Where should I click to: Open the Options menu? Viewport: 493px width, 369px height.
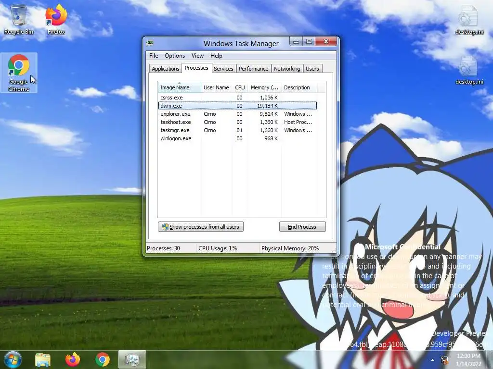tap(175, 56)
